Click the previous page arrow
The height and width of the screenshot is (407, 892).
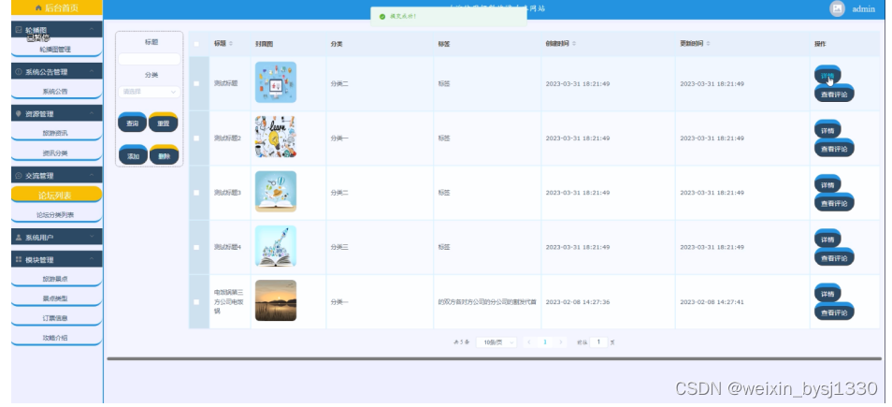point(529,342)
